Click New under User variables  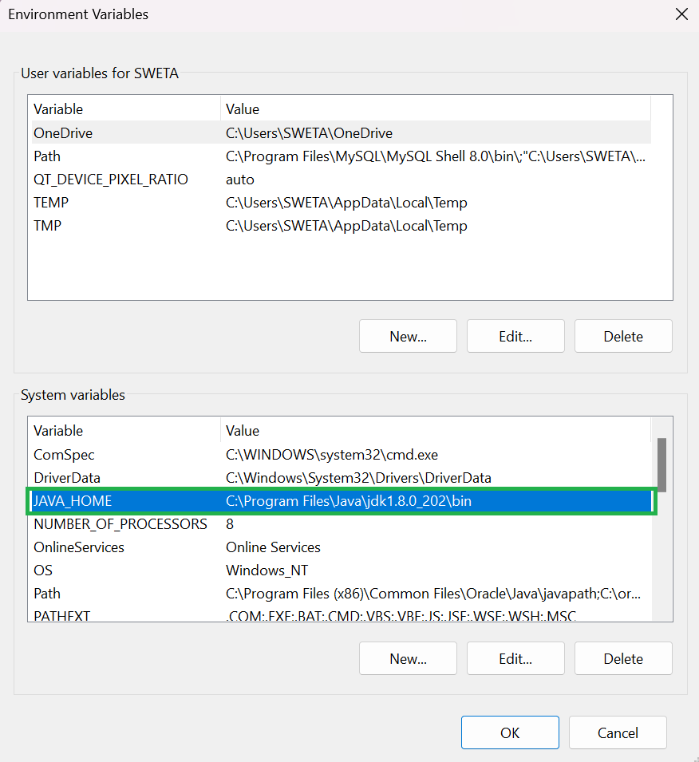point(408,337)
